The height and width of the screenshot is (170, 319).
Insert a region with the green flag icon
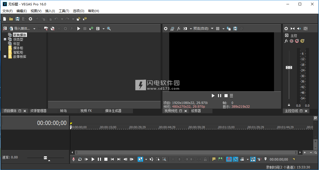pyautogui.click(x=220, y=159)
